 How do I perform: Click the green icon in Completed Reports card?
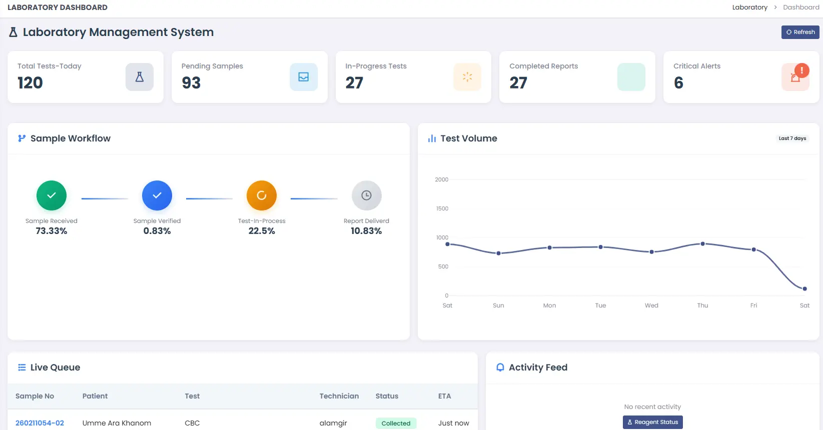pos(631,77)
